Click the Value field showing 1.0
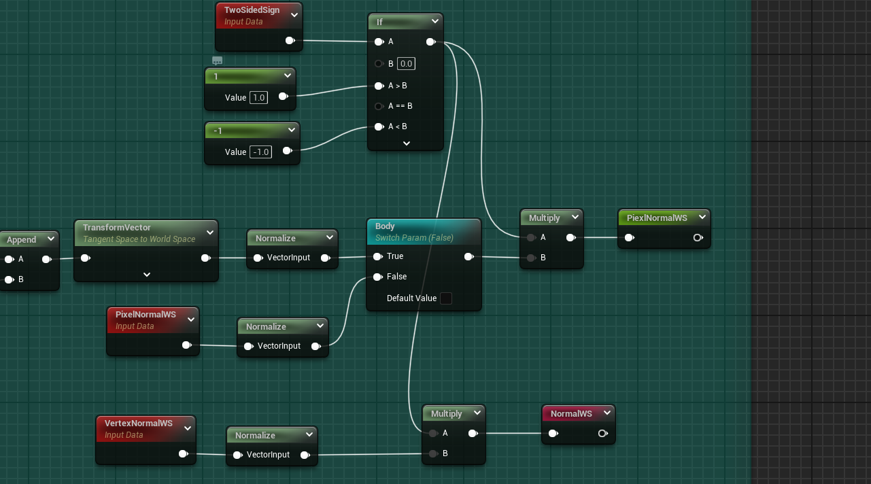Viewport: 871px width, 484px height. (x=258, y=98)
